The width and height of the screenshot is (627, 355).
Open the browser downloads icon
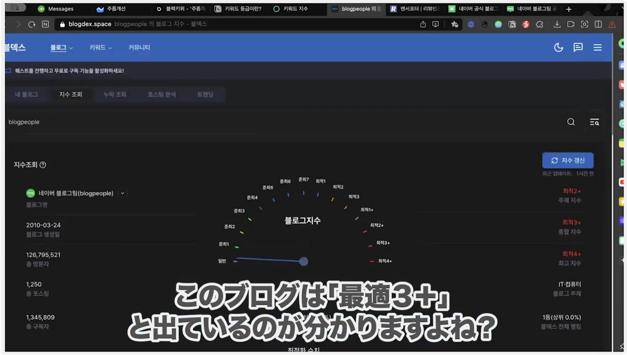point(557,24)
